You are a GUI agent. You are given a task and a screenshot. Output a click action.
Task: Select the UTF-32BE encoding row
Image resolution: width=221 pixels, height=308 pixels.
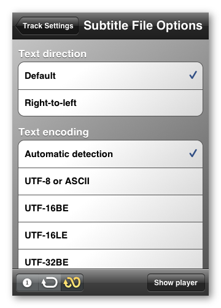[110, 259]
